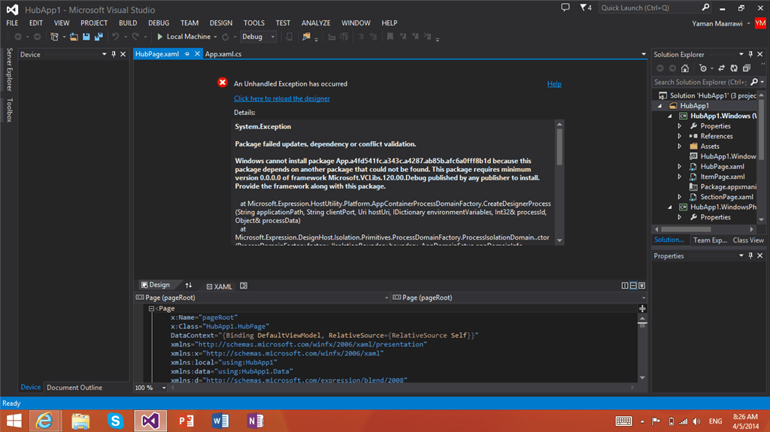Open the Device panel options dropdown
The height and width of the screenshot is (432, 770).
tap(104, 55)
